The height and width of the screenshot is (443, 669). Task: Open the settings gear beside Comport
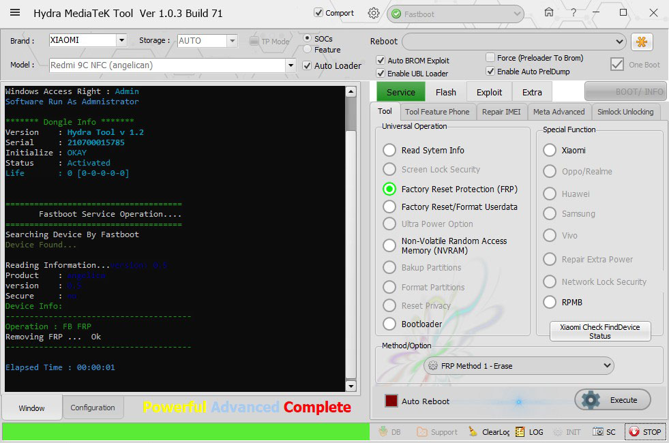click(x=374, y=13)
